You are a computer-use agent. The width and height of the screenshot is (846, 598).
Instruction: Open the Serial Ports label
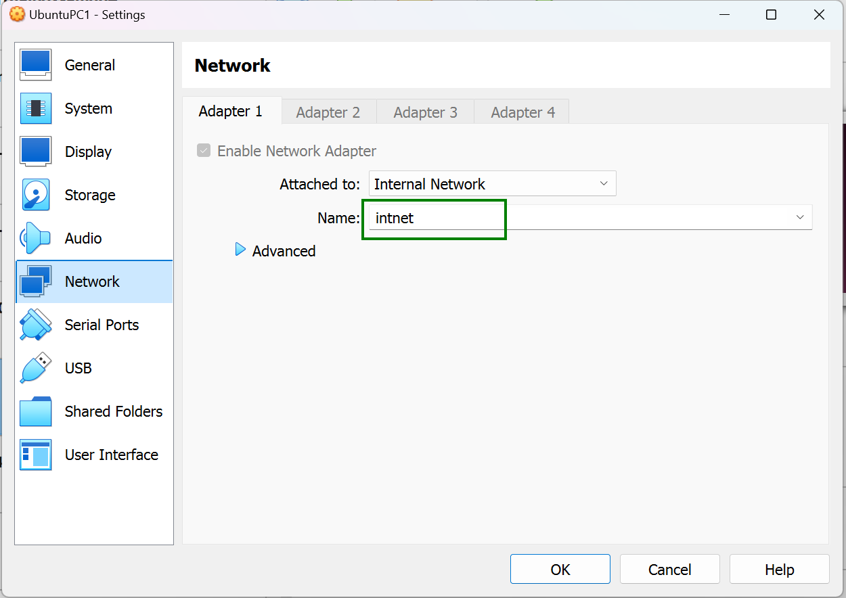tap(102, 325)
